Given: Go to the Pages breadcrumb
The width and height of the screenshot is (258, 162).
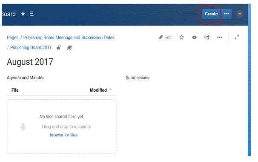Looking at the screenshot, I should [x=12, y=38].
